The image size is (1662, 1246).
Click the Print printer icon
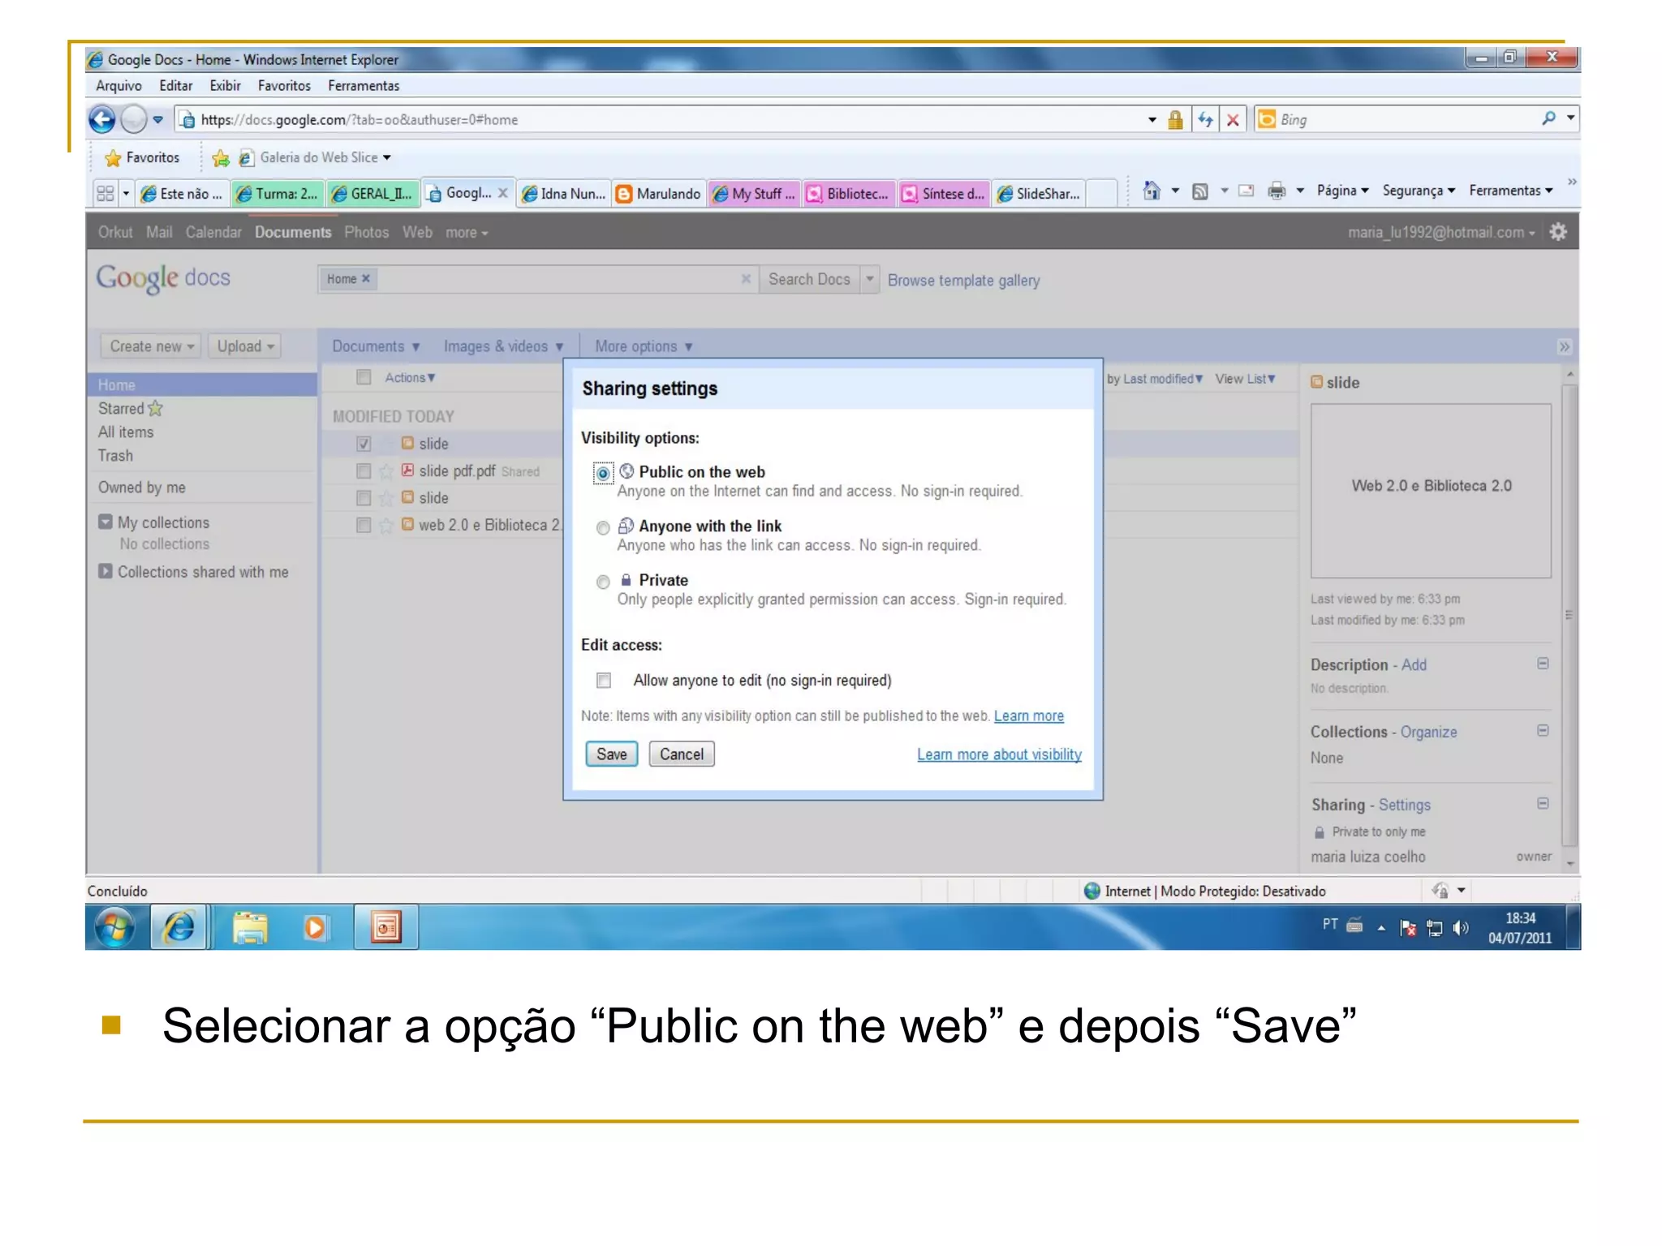(x=1277, y=191)
